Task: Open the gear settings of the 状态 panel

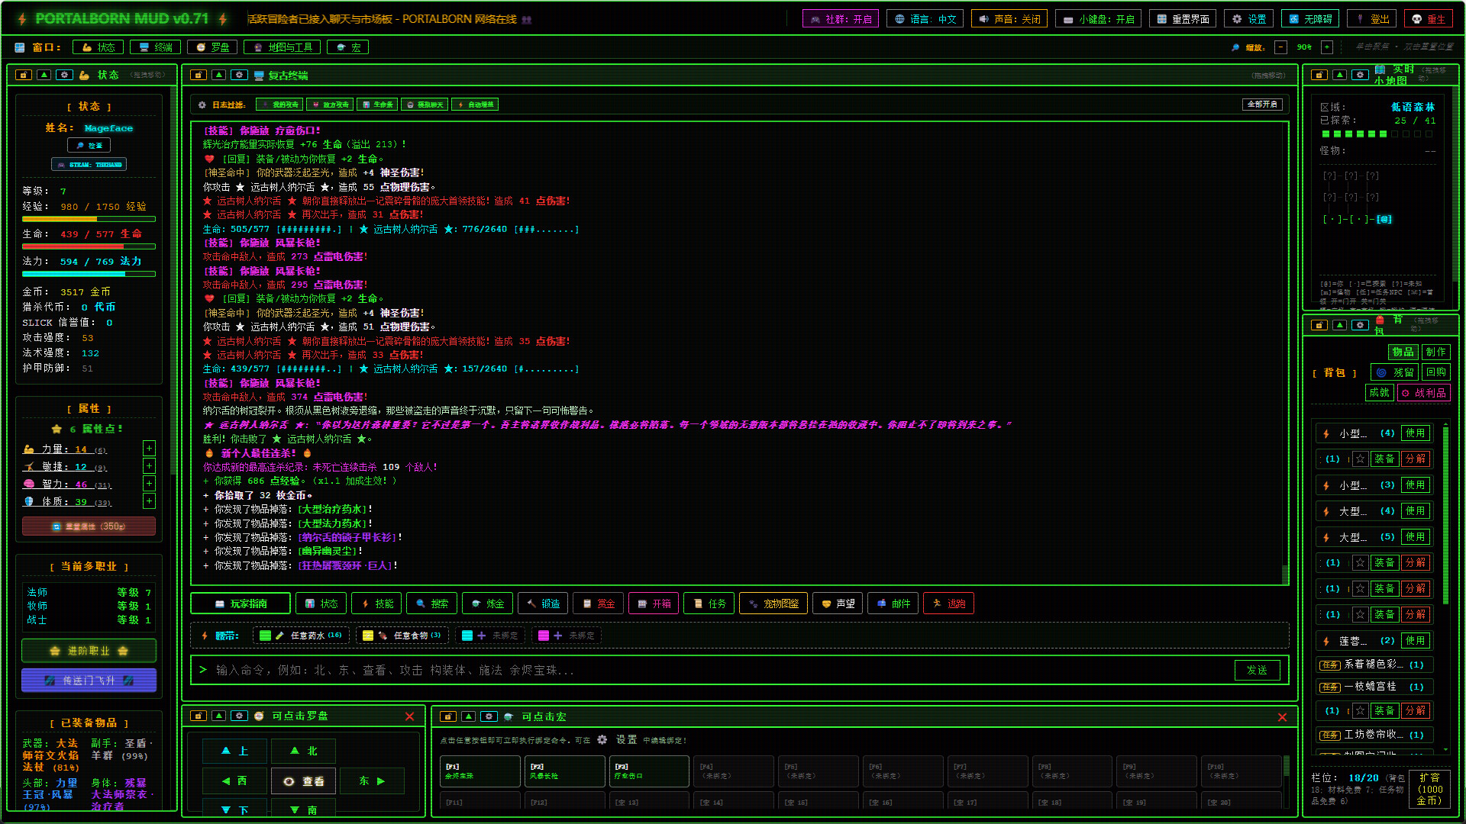Action: 65,75
